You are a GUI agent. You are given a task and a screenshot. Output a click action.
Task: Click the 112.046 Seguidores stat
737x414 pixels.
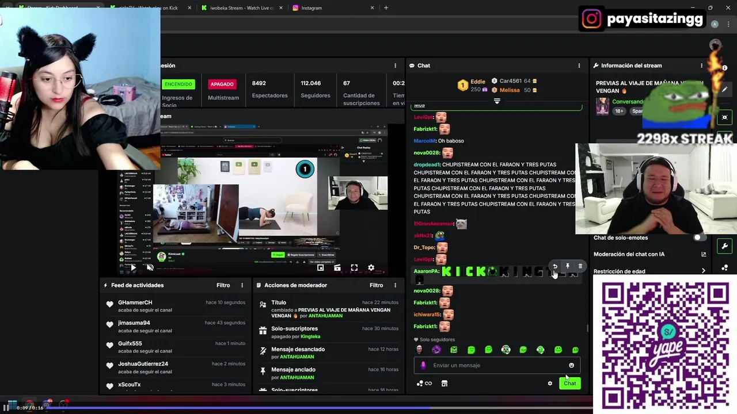315,89
